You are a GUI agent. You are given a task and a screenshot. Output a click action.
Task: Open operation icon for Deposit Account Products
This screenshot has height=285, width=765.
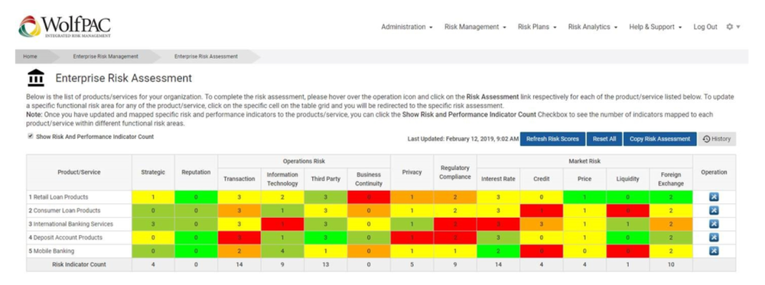(713, 238)
